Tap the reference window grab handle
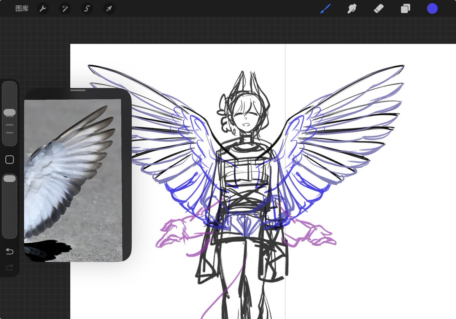456x319 pixels. pyautogui.click(x=78, y=90)
